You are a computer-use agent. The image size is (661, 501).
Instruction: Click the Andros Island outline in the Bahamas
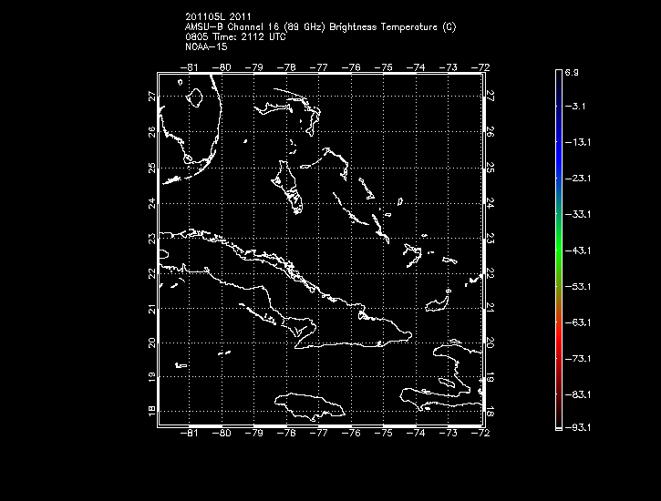click(x=287, y=187)
